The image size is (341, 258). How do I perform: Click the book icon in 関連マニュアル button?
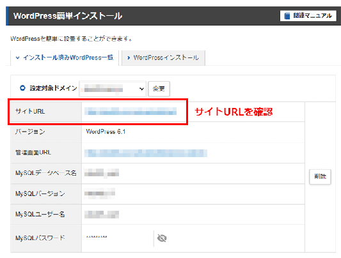287,16
